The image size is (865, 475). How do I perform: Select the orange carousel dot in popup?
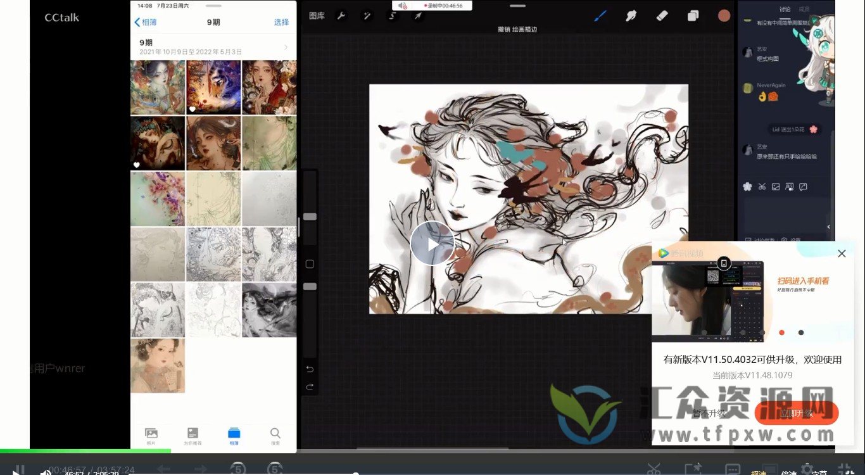(x=781, y=332)
